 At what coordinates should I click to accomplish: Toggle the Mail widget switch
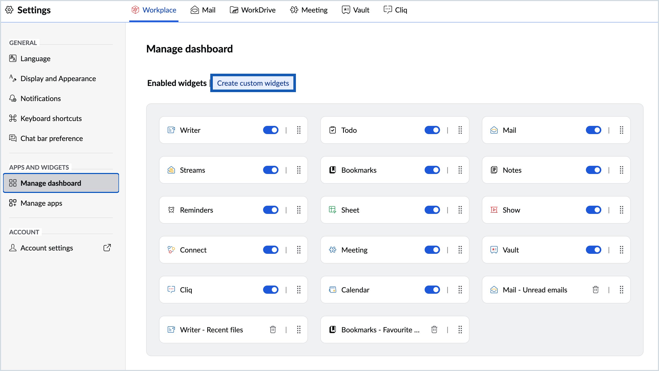point(594,130)
